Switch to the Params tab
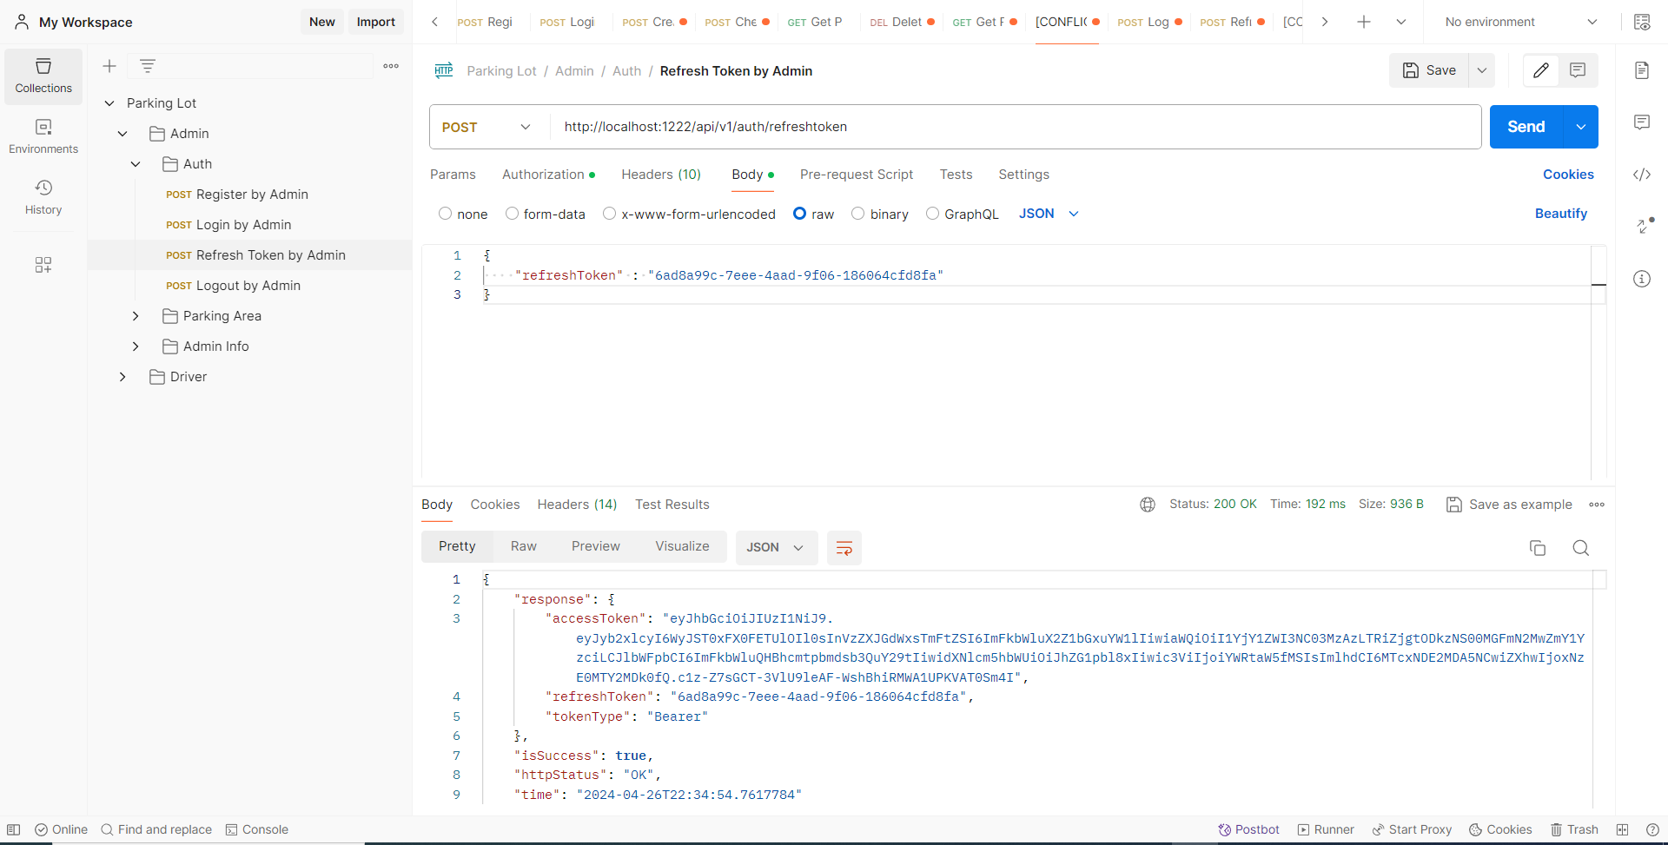The width and height of the screenshot is (1668, 845). click(453, 175)
